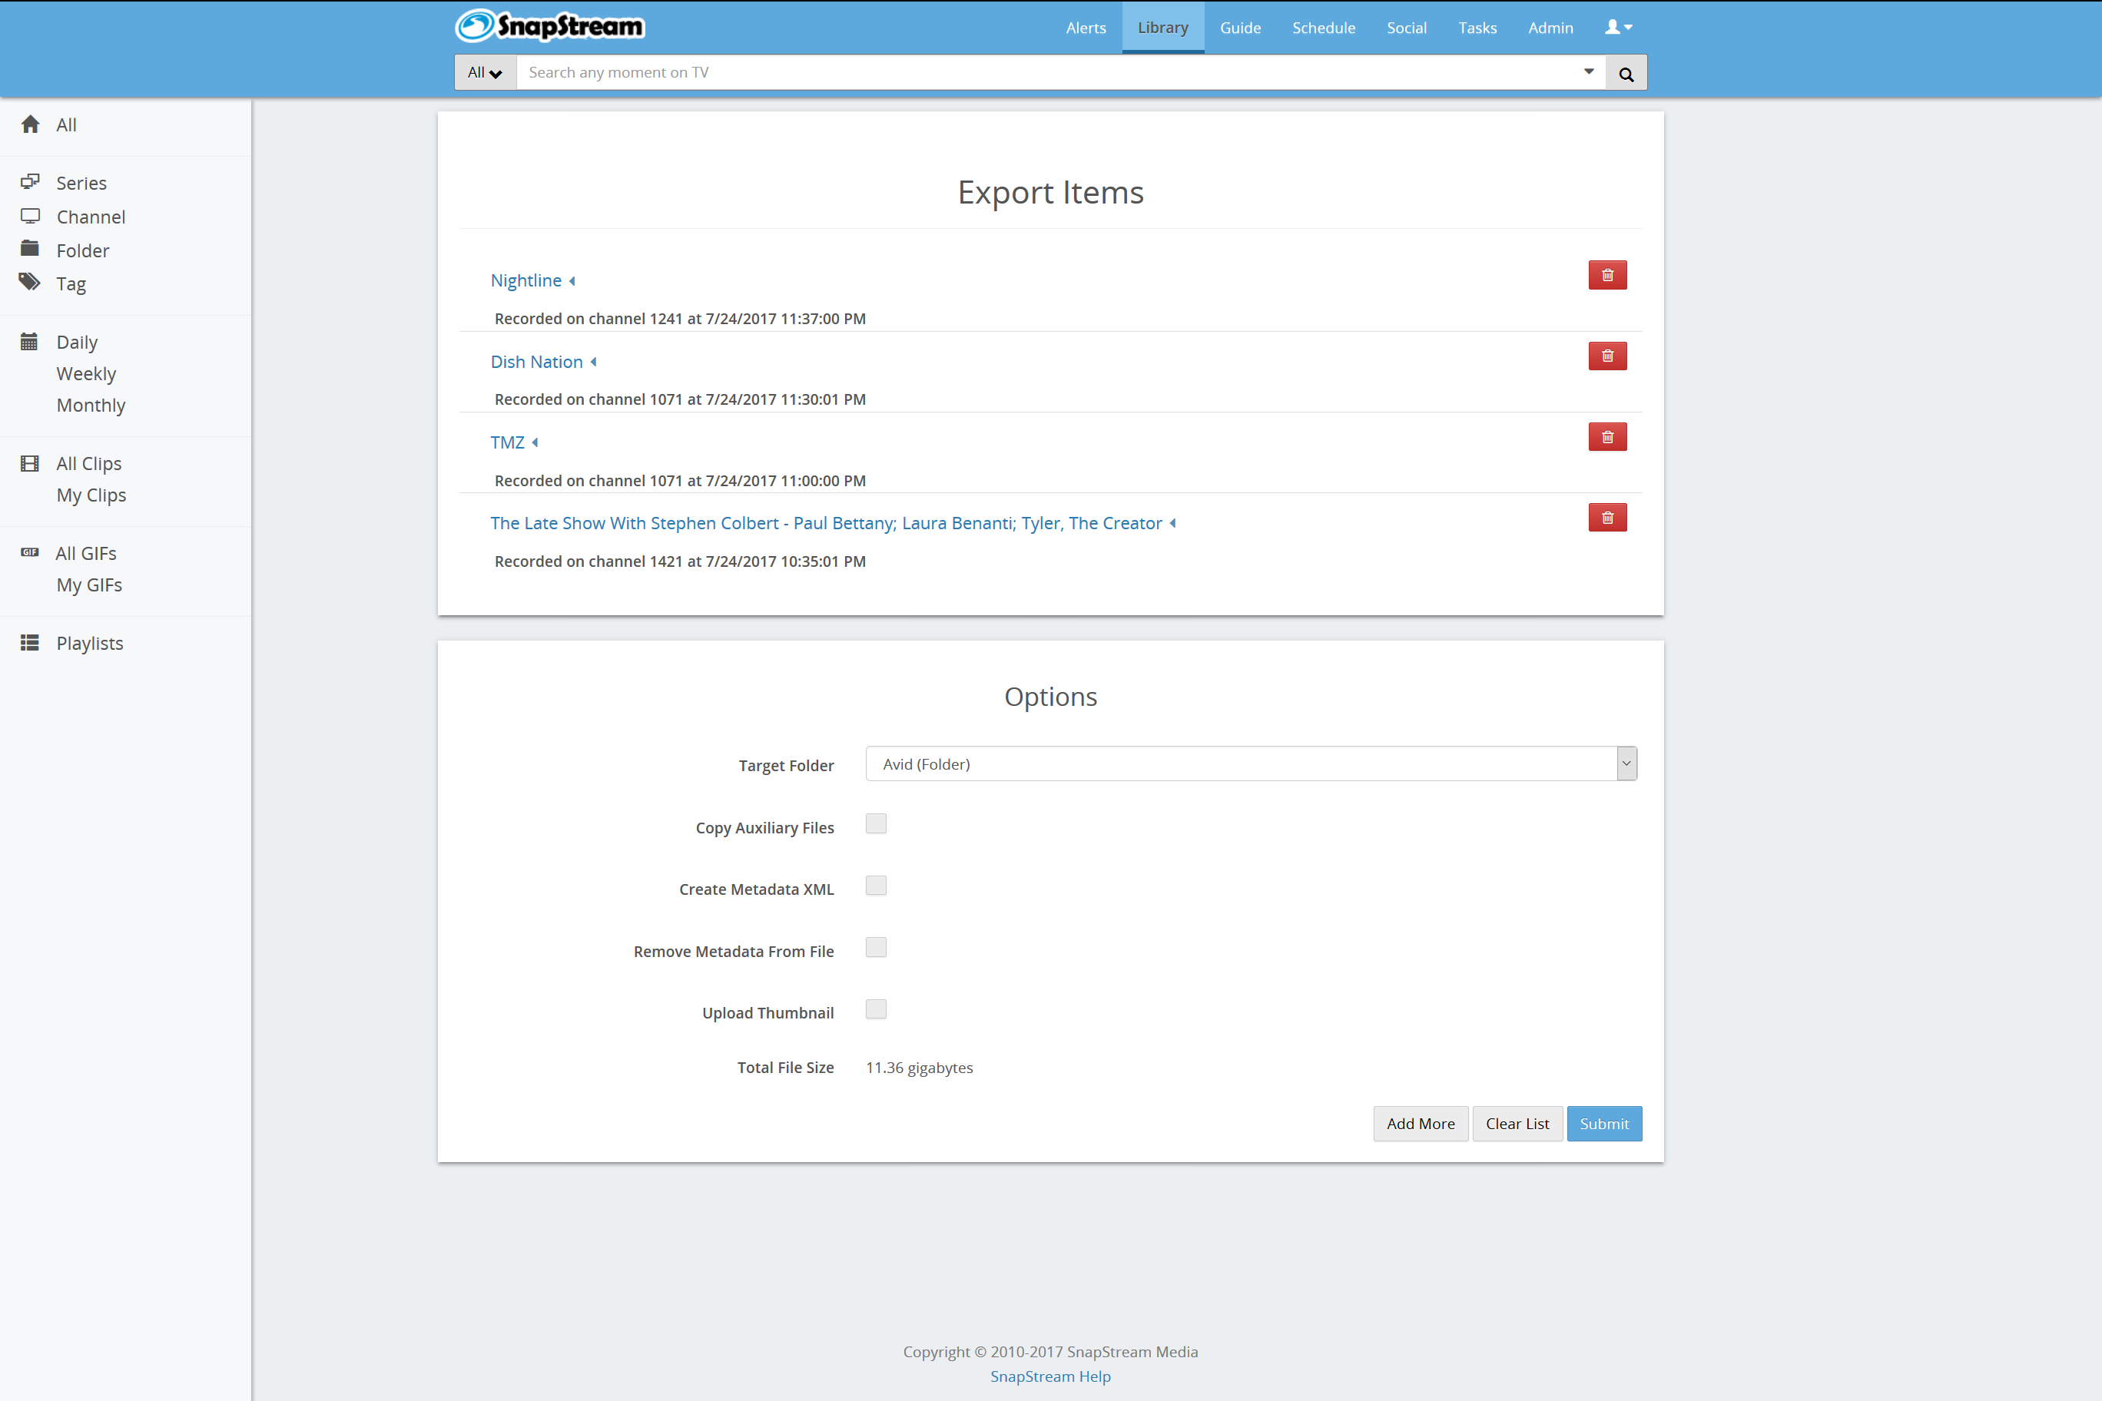
Task: Tick the Upload Thumbnail checkbox
Action: [876, 1009]
